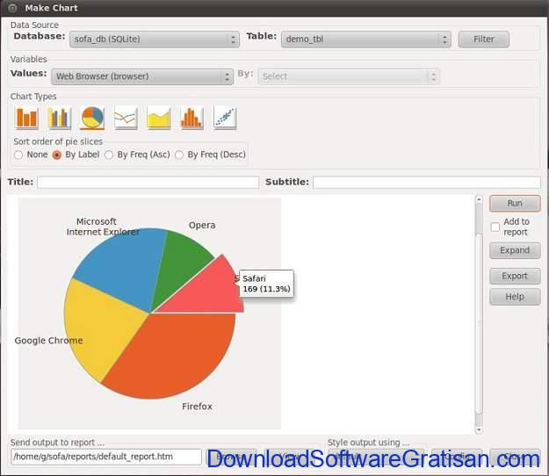The width and height of the screenshot is (549, 476).
Task: Select the histogram chart type icon
Action: pyautogui.click(x=191, y=118)
